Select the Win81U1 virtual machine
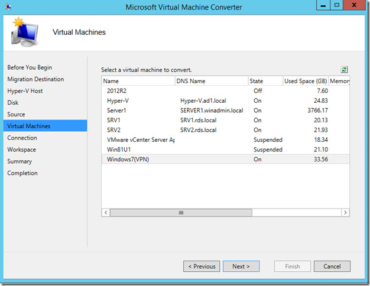Screen dimensions: 370x286 tap(226, 149)
